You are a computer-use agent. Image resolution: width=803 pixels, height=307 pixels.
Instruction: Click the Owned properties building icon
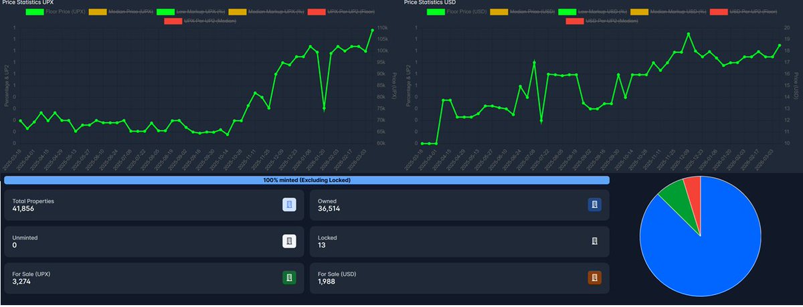pos(594,205)
